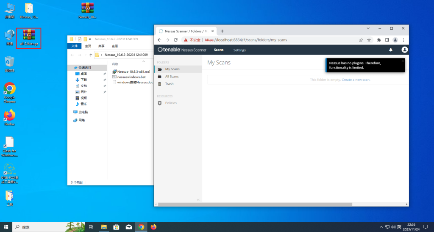Open the Nessus notifications bell
Viewport: 434px width, 232px height.
[x=391, y=50]
